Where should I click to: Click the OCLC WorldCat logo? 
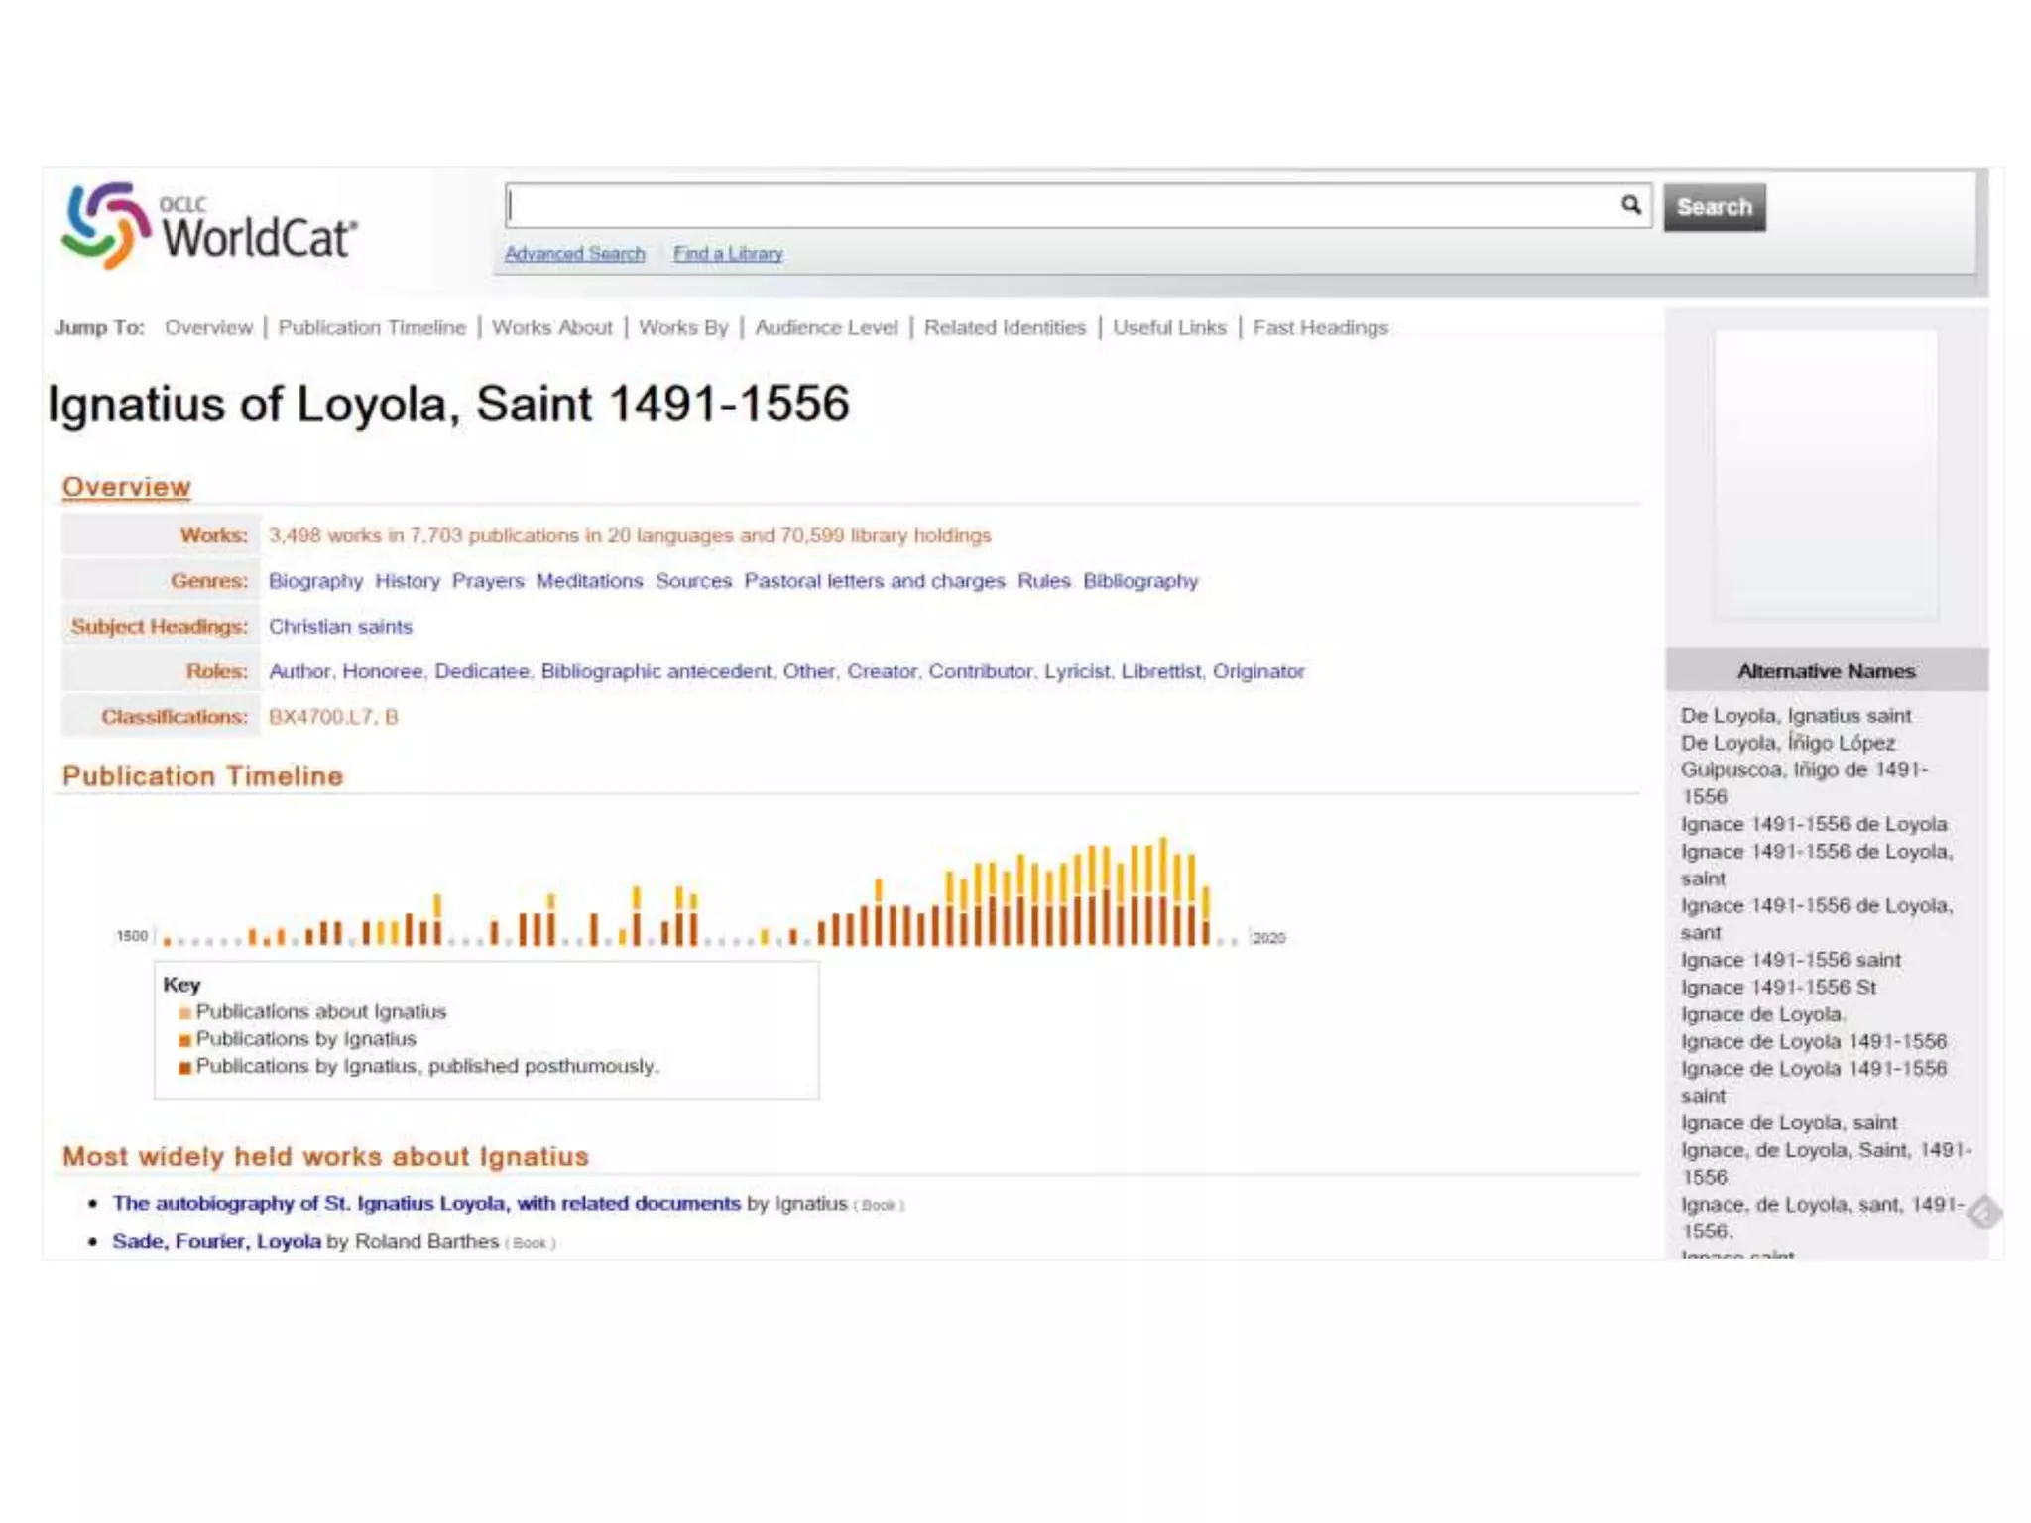210,227
